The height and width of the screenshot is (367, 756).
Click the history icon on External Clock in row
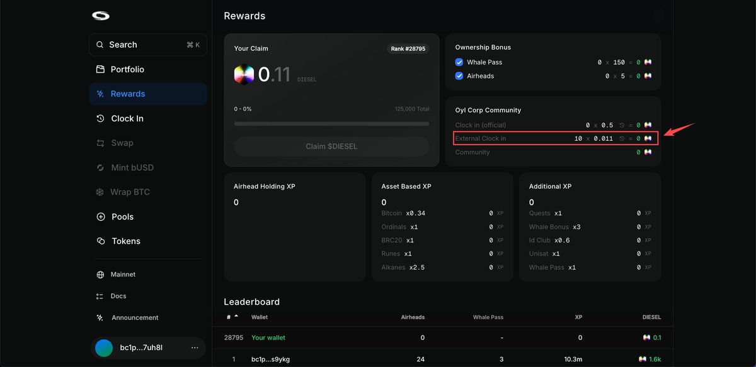[622, 138]
